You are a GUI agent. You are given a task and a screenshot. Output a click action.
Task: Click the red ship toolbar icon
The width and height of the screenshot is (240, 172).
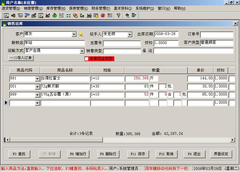pyautogui.click(x=89, y=16)
